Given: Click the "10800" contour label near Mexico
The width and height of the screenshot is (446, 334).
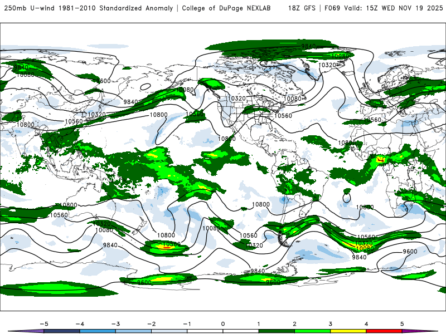Looking at the screenshot, I should [227, 139].
